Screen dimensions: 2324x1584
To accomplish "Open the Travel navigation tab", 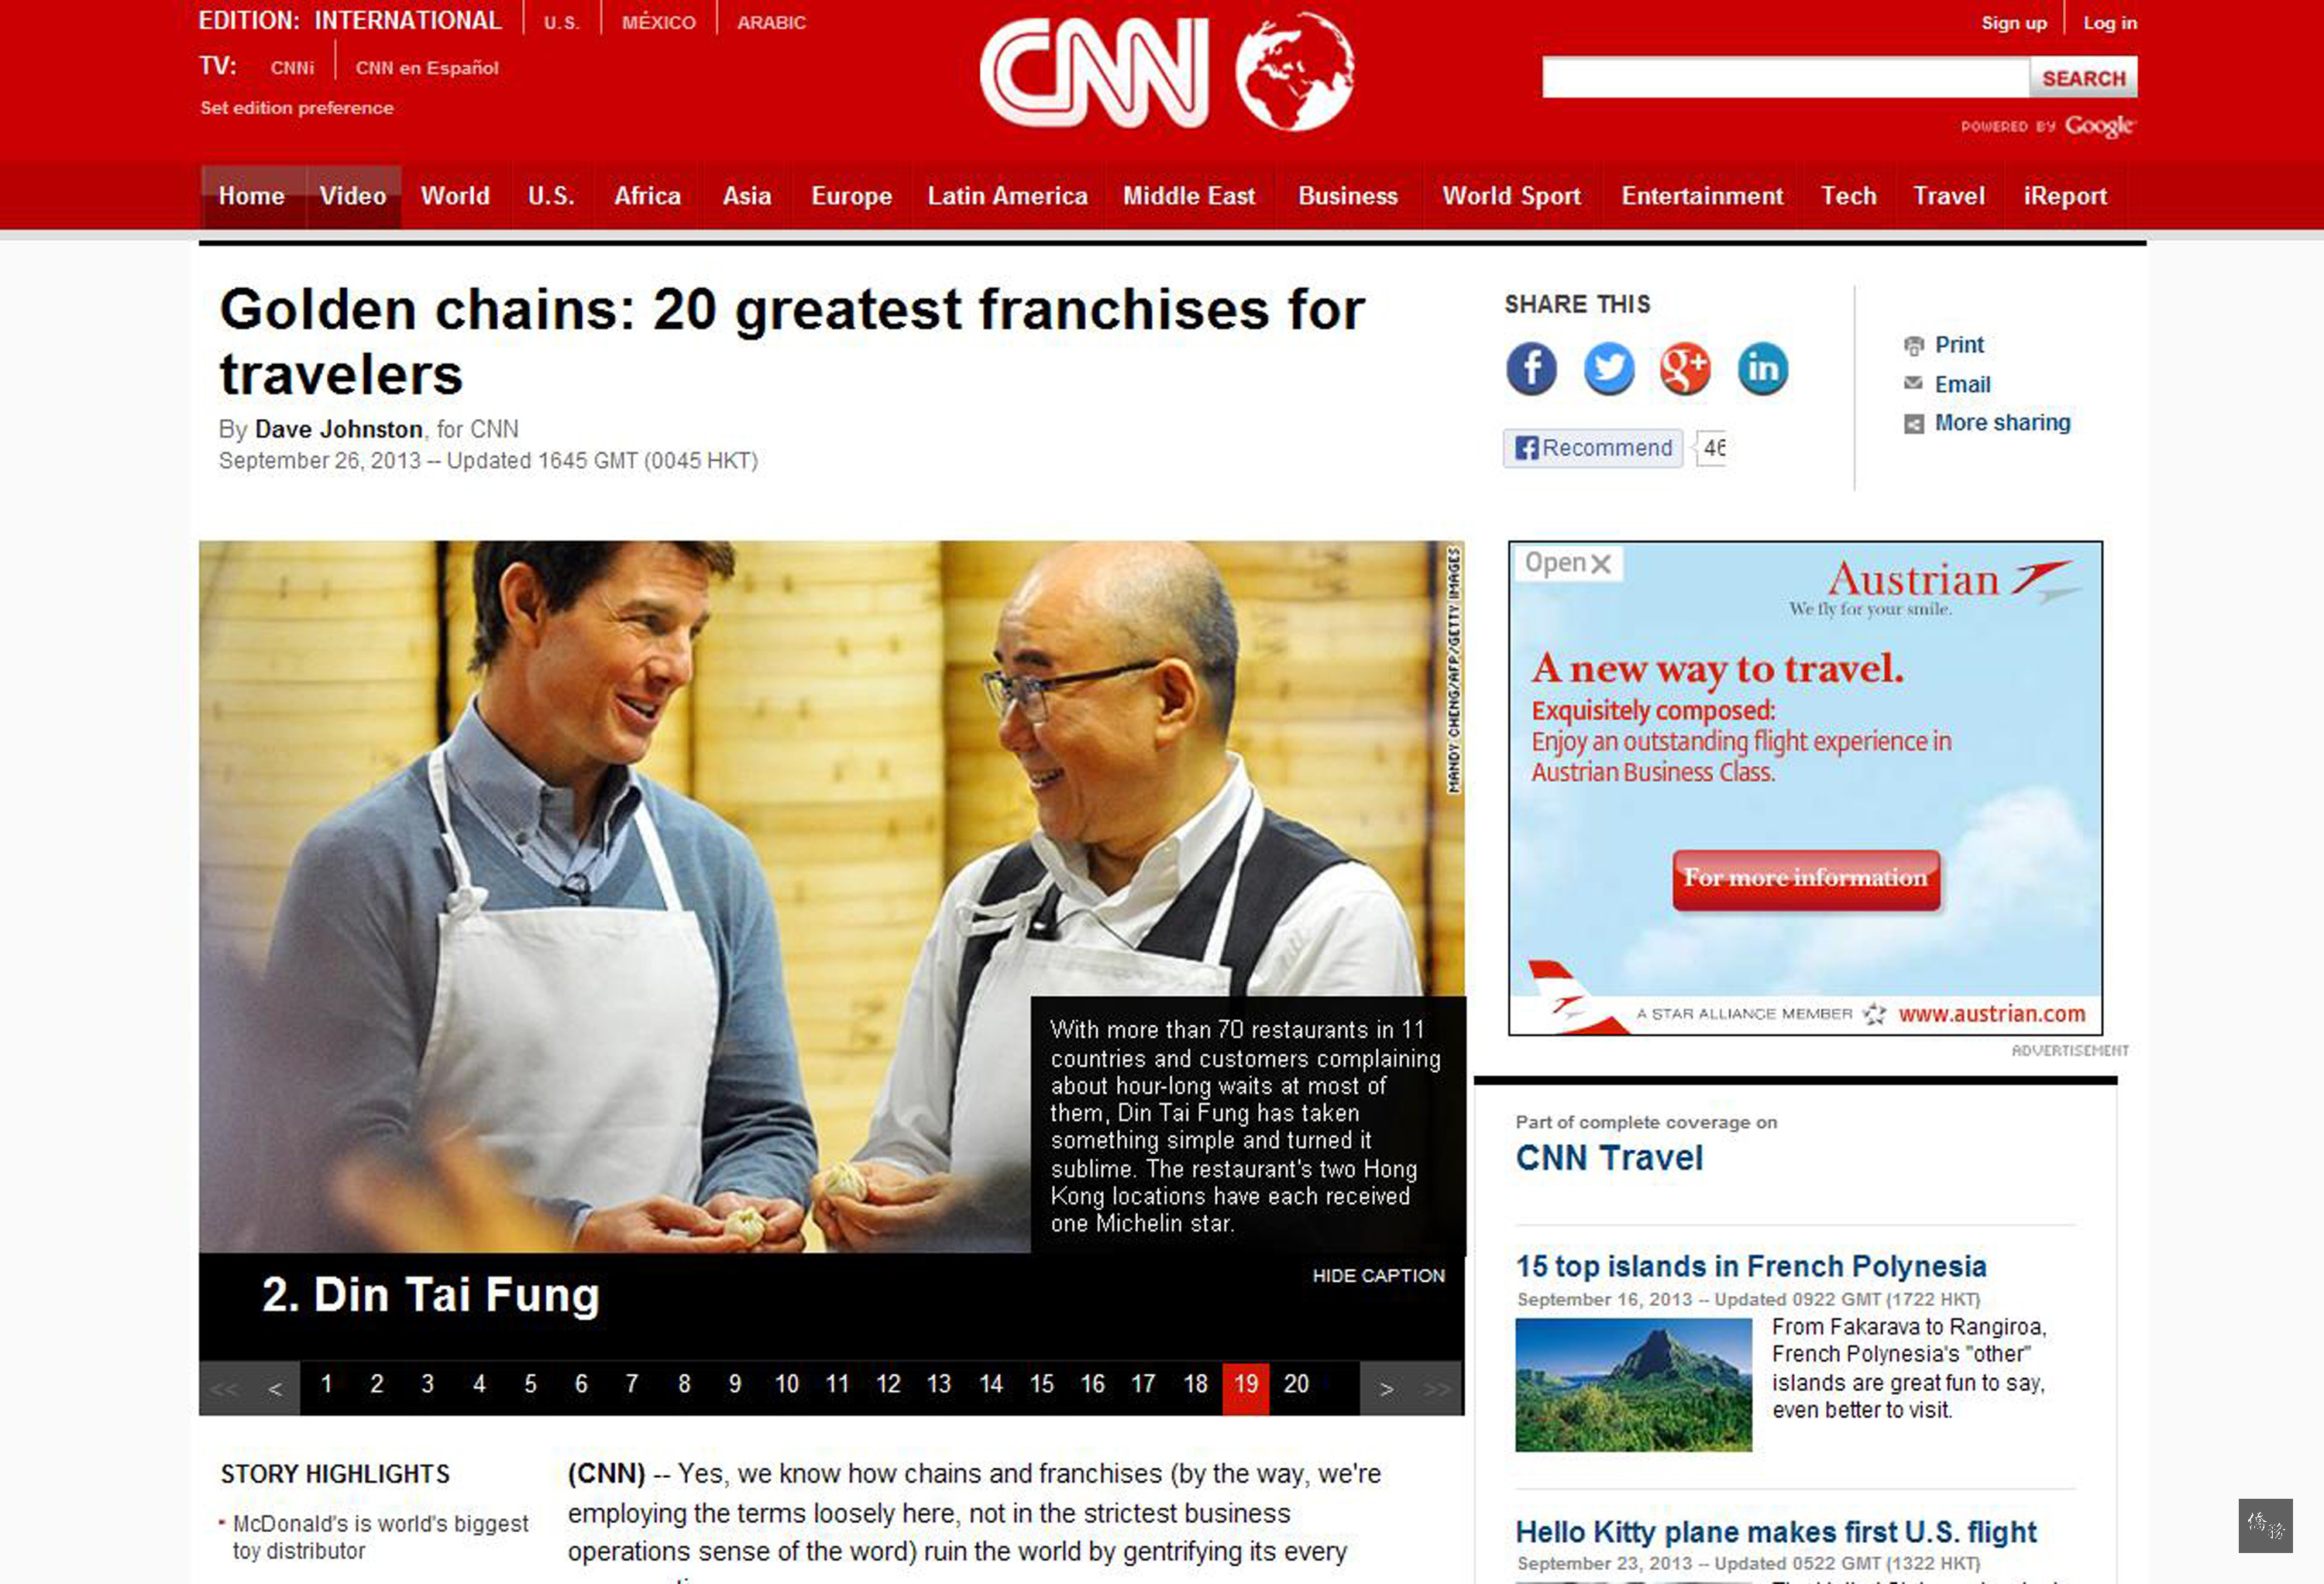I will (1948, 196).
